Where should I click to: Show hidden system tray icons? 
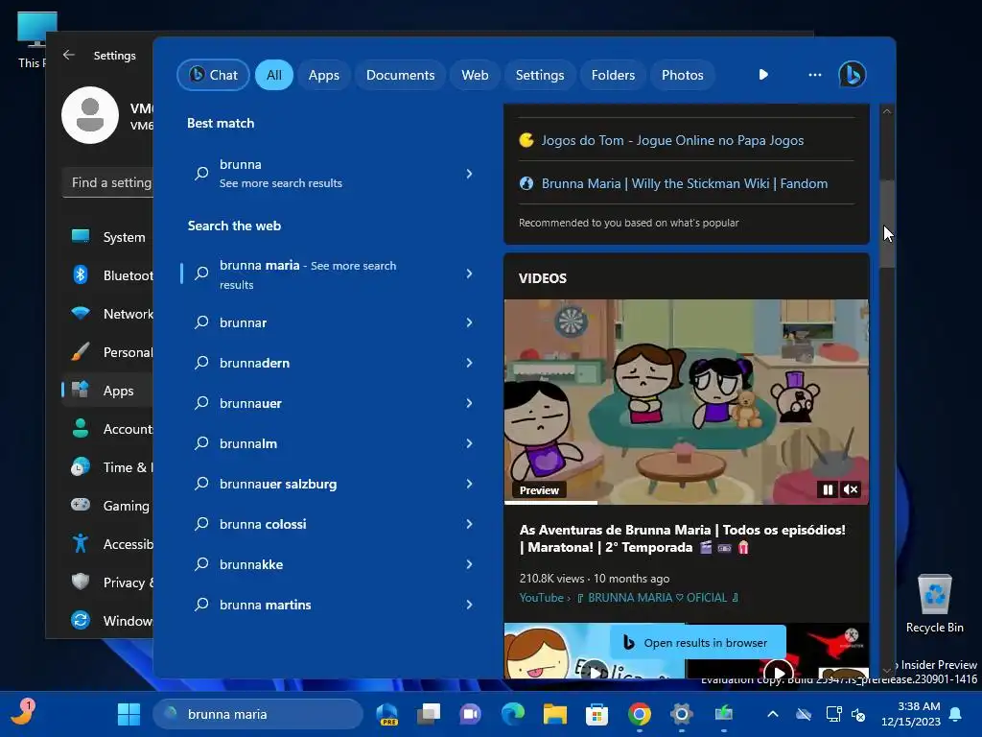[773, 714]
